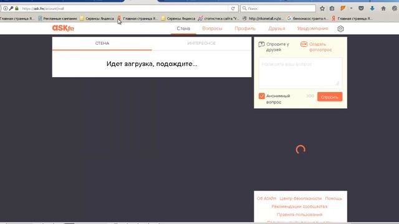
Task: Open 'Уведомления' navigation item
Action: tap(313, 29)
